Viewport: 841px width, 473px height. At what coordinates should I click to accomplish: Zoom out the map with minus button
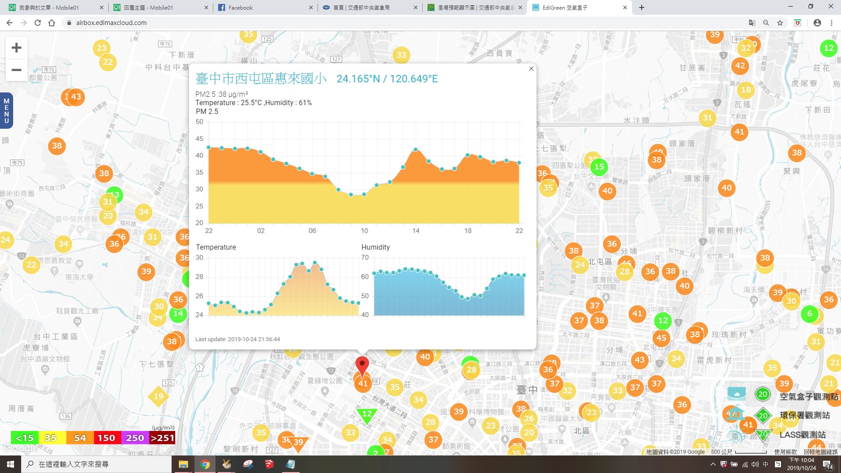tap(16, 70)
